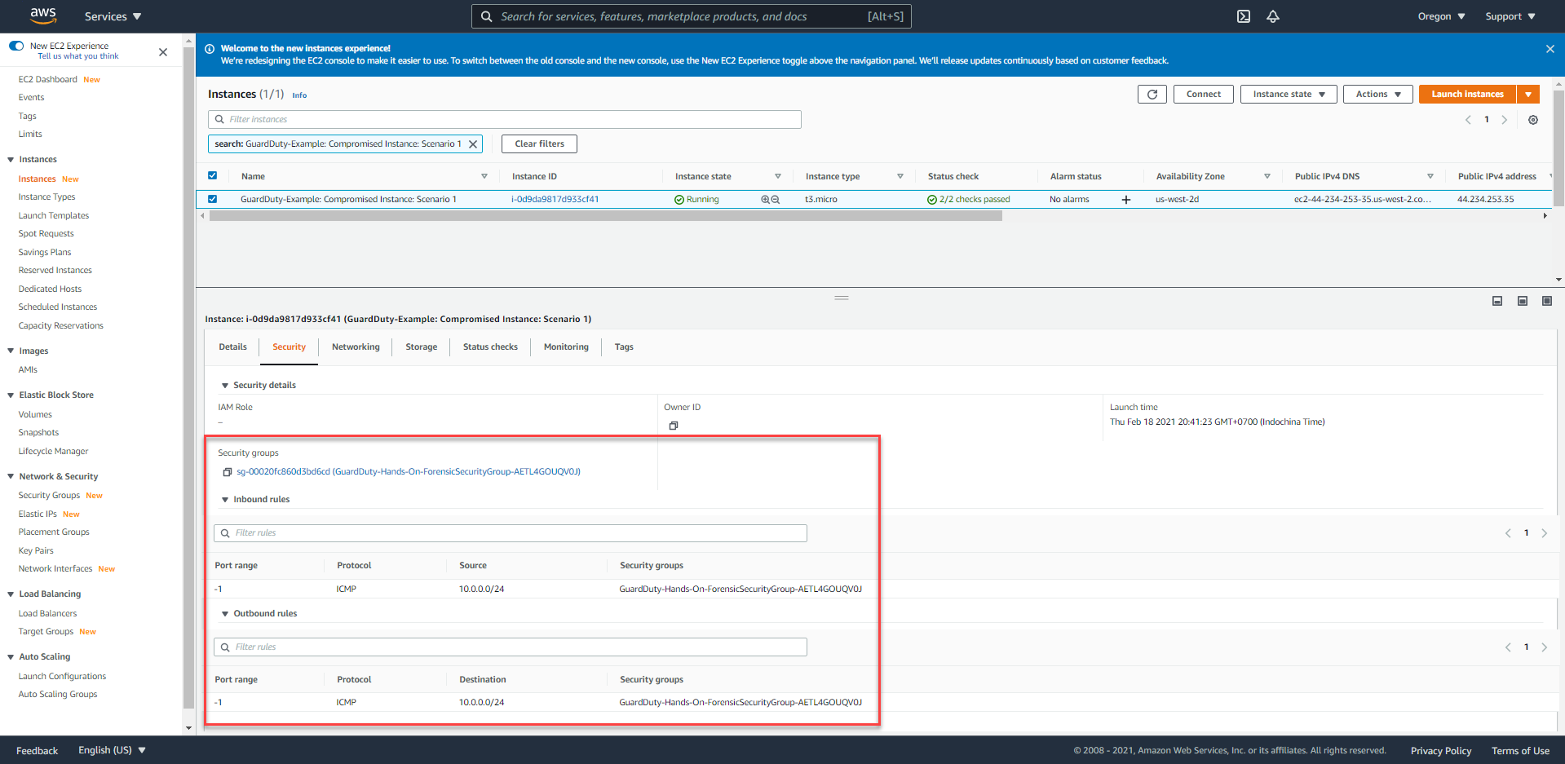This screenshot has height=764, width=1565.
Task: Open the Instance state dropdown
Action: click(1289, 95)
